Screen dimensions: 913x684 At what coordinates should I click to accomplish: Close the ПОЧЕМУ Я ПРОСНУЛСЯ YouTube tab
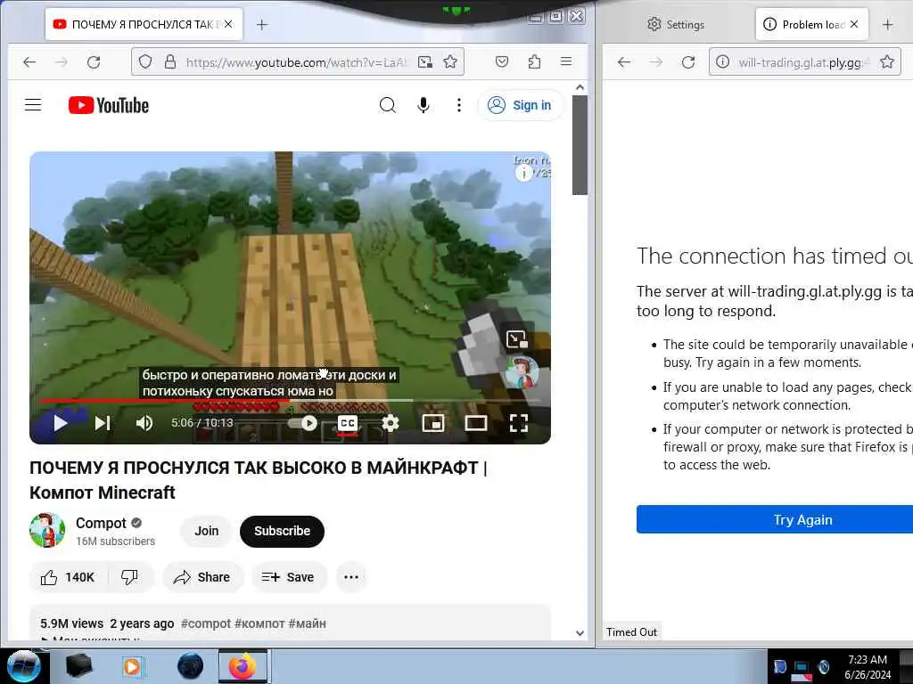click(x=228, y=24)
